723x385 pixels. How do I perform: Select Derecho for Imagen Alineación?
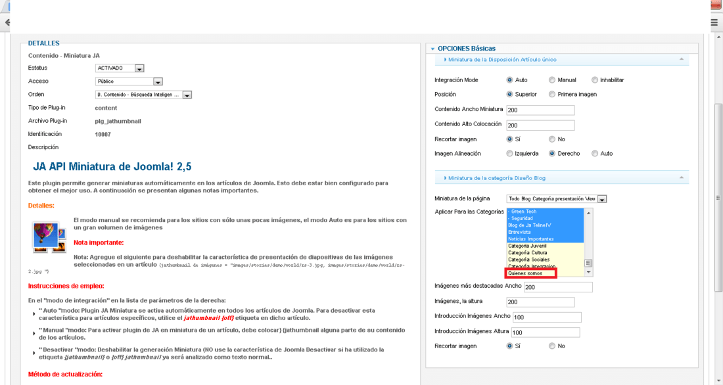(552, 154)
